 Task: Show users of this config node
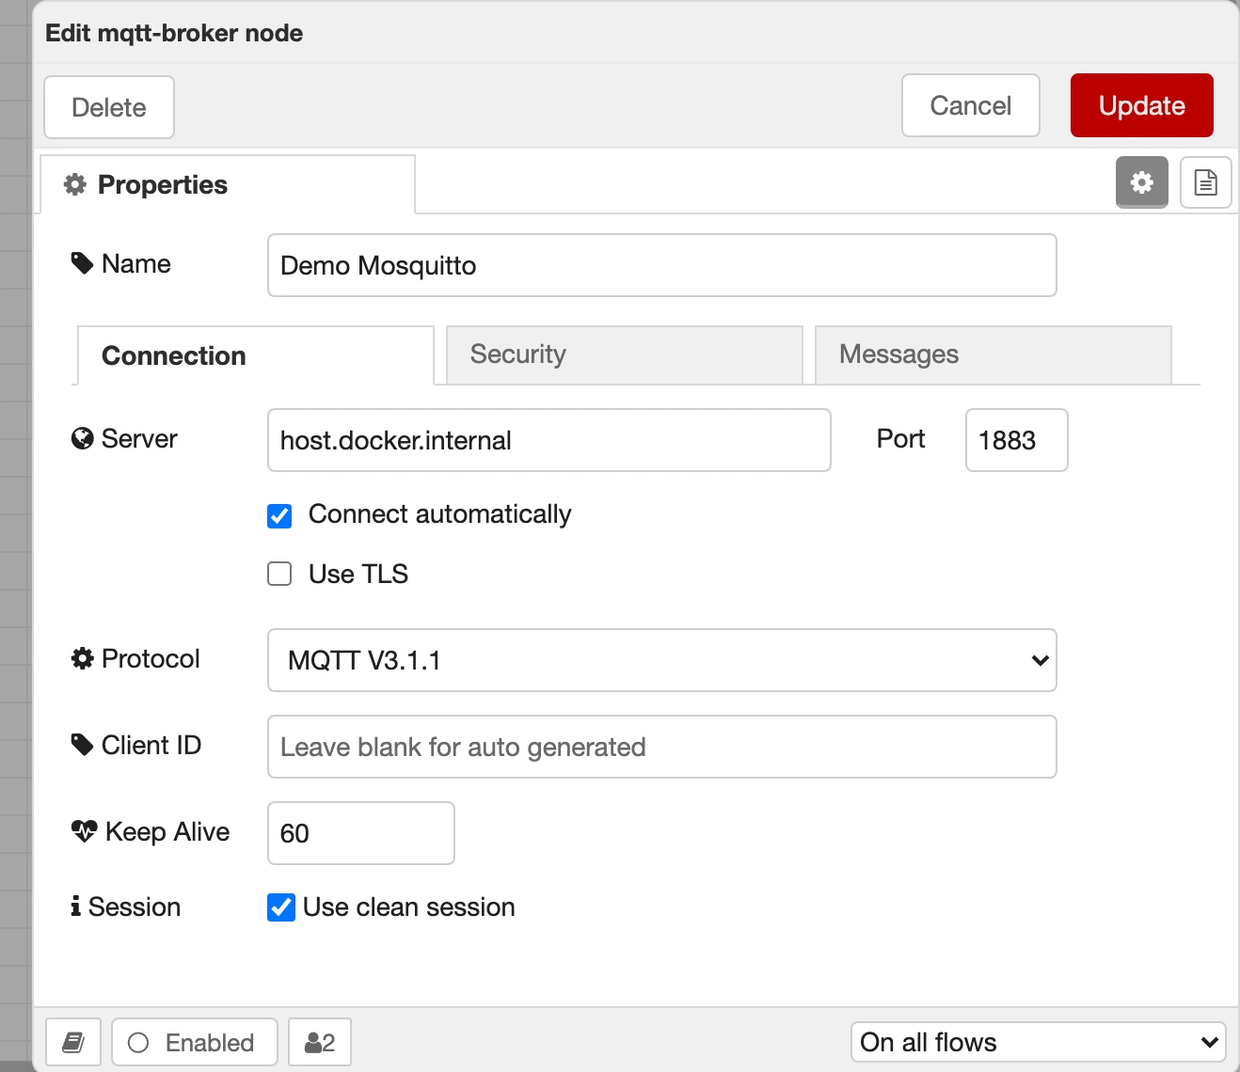coord(320,1042)
